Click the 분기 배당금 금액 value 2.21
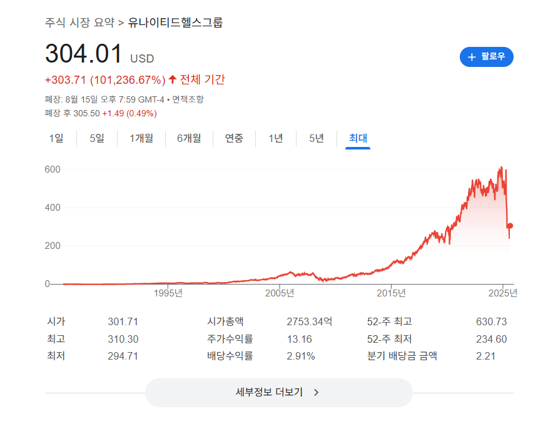The height and width of the screenshot is (429, 548). click(x=485, y=356)
